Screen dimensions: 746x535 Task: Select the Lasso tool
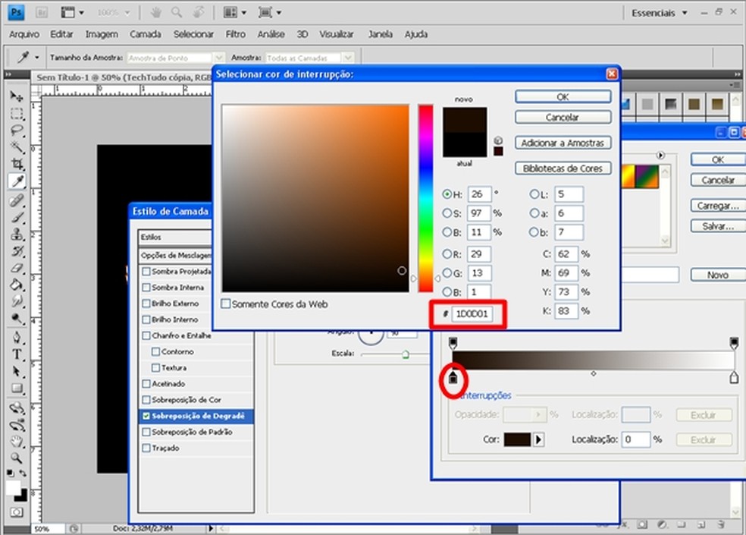(x=17, y=131)
